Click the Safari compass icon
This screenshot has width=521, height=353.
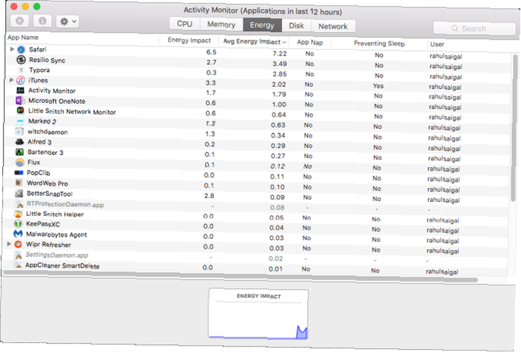[x=21, y=49]
